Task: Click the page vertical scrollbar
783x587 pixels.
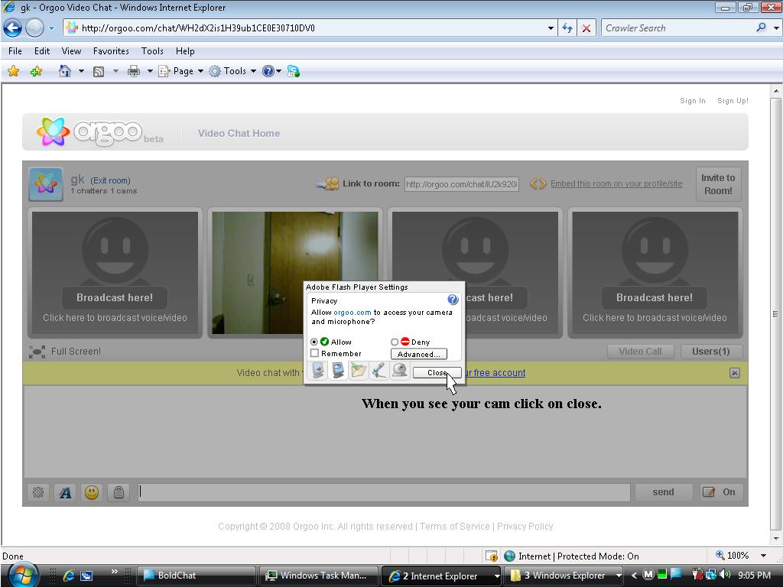Action: [x=775, y=314]
